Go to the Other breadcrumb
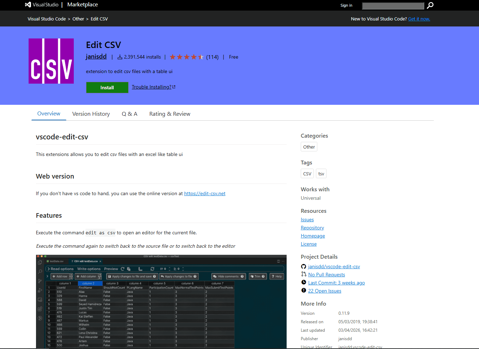This screenshot has height=349, width=479. [x=78, y=19]
